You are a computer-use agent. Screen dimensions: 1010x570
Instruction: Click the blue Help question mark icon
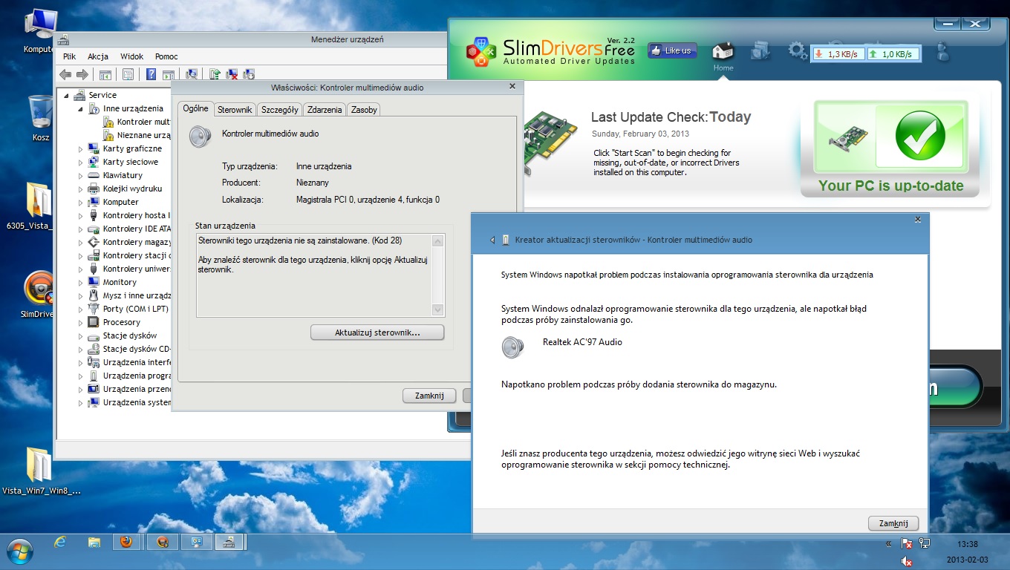tap(151, 74)
